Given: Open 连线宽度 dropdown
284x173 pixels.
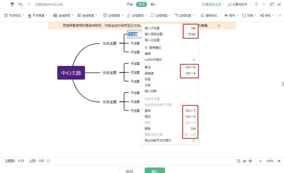Looking at the screenshot, I should [87, 16].
